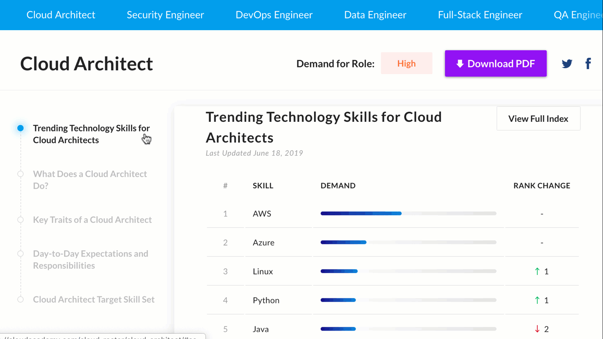Click the green up arrow in Python row
Screen dimensions: 603x339
pyautogui.click(x=537, y=300)
